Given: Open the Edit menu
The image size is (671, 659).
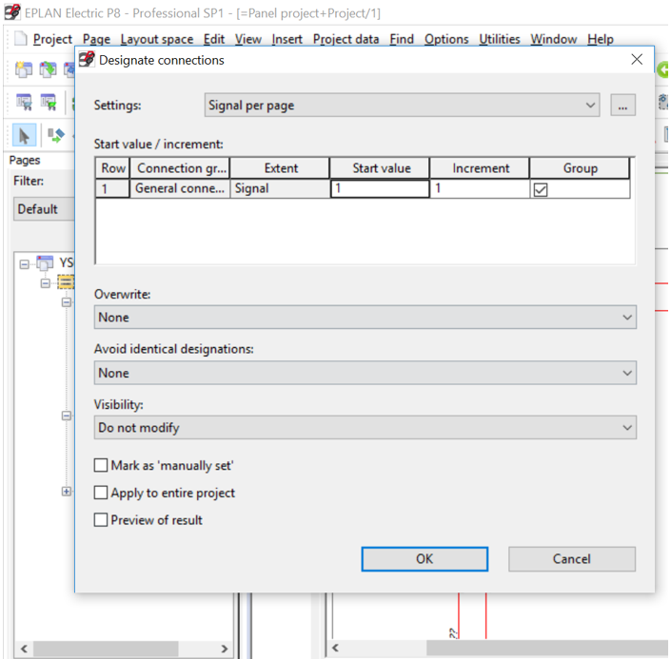Looking at the screenshot, I should point(214,39).
